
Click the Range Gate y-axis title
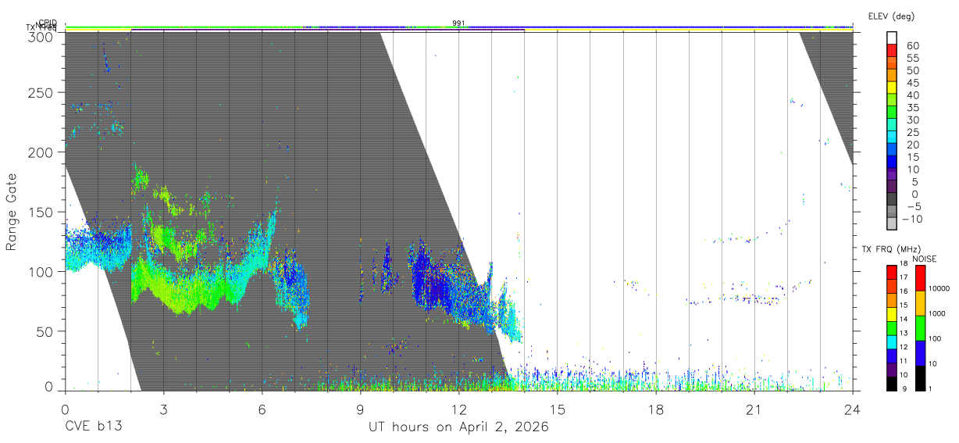click(12, 212)
